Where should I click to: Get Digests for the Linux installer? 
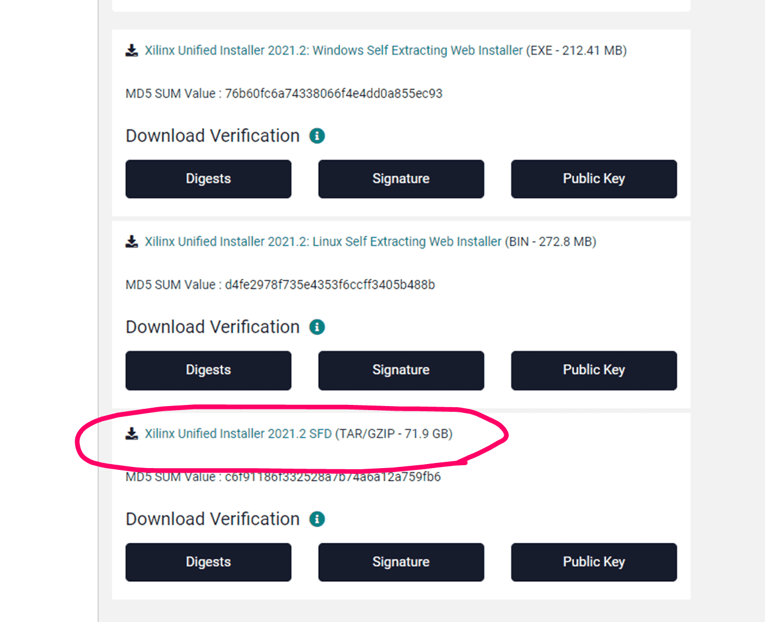208,370
